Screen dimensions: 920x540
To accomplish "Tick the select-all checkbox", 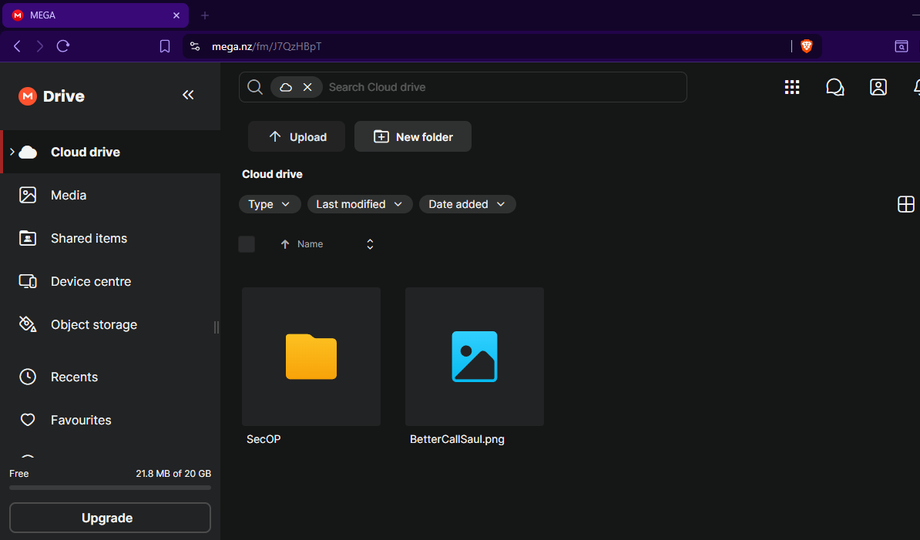I will [x=247, y=244].
